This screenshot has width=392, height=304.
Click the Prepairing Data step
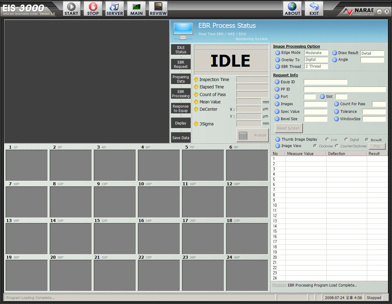tap(181, 79)
